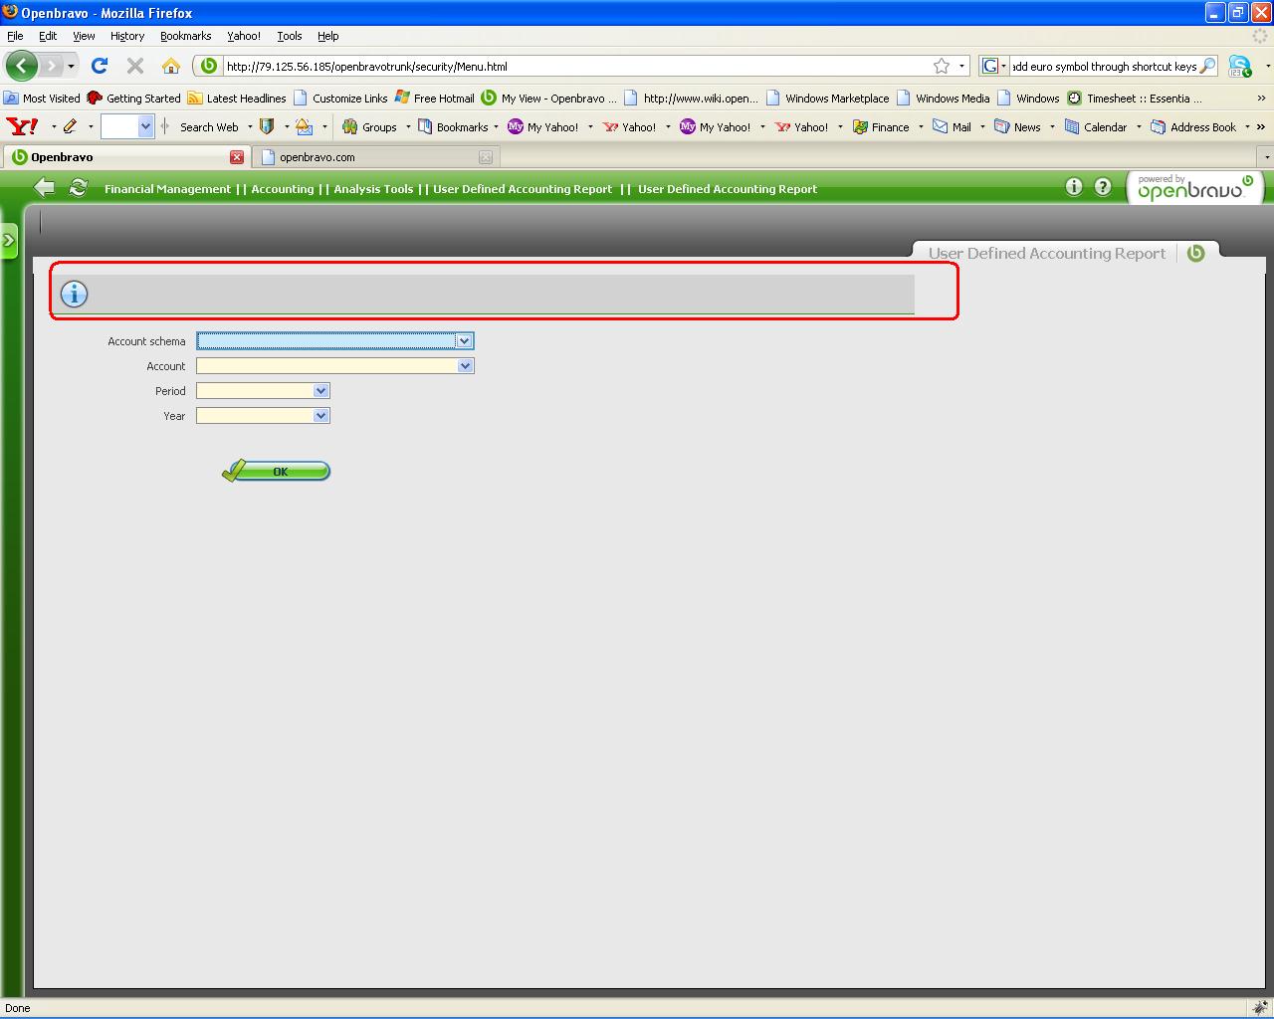
Task: Click the Openbravo back arrow icon
Action: 44,187
